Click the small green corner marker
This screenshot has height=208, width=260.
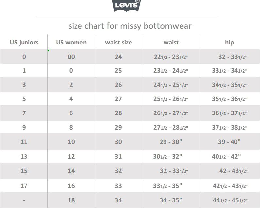pos(48,51)
